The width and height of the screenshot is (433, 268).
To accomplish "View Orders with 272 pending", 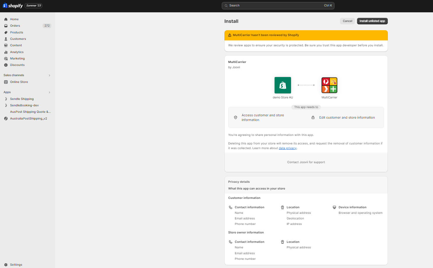I will point(15,25).
